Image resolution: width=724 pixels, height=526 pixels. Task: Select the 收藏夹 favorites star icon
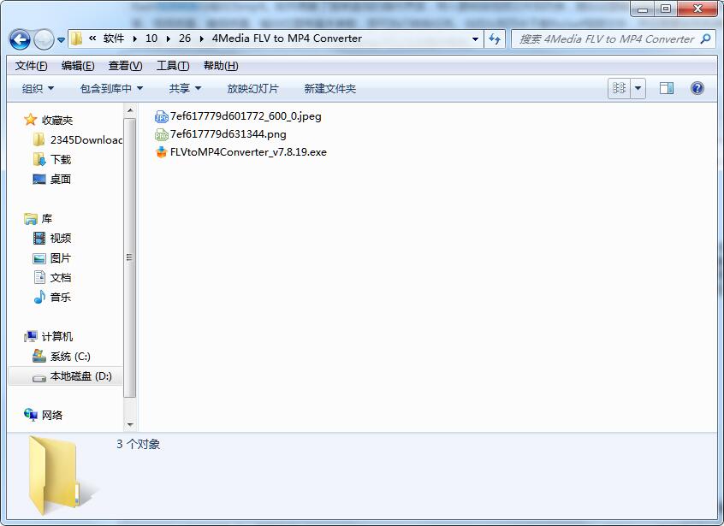click(31, 120)
